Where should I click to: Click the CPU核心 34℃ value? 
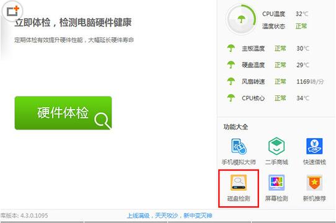(x=303, y=98)
